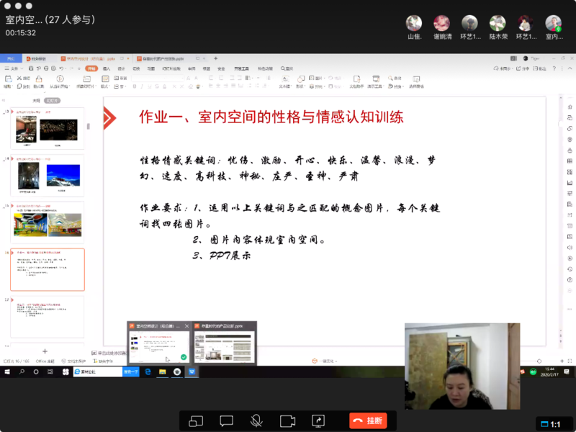The width and height of the screenshot is (576, 432).
Task: Switch to the 设计 ribbon tab
Action: tap(122, 68)
